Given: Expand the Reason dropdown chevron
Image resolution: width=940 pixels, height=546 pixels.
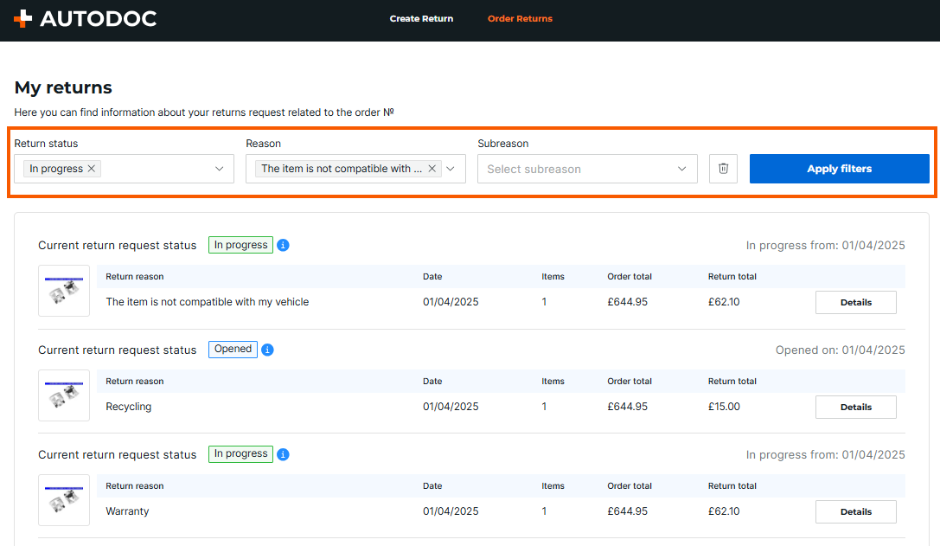Looking at the screenshot, I should pos(451,169).
